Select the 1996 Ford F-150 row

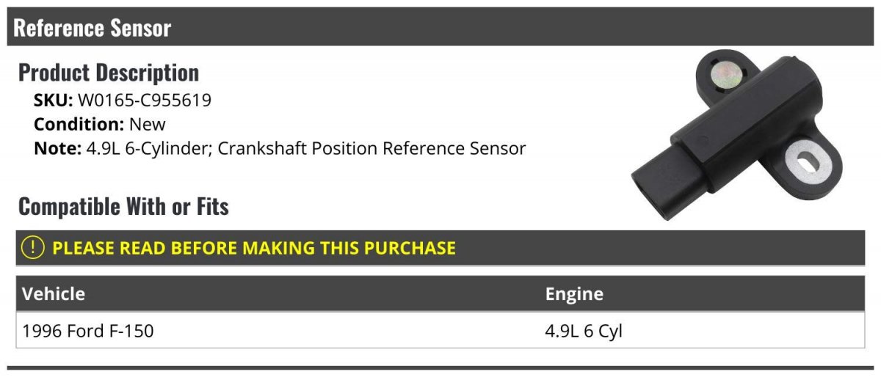click(88, 331)
